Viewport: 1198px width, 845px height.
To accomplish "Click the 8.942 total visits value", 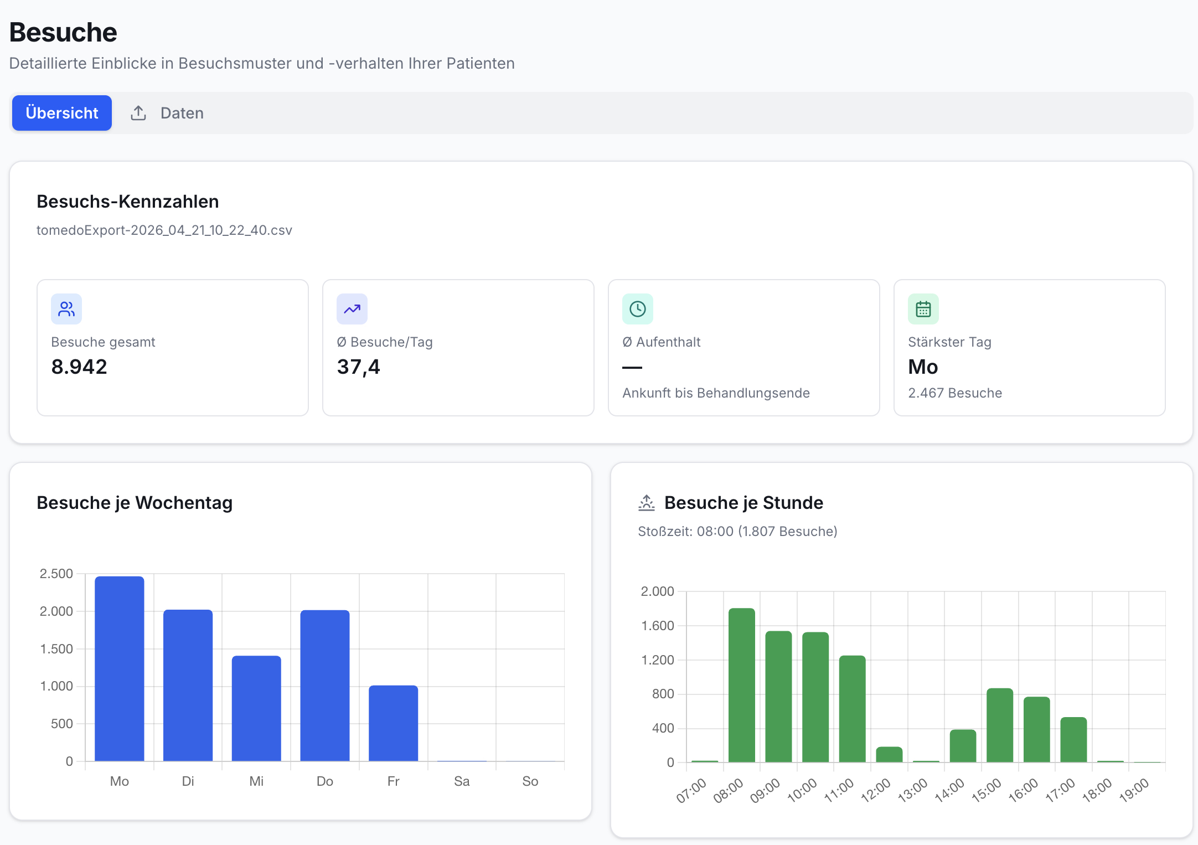I will [x=79, y=367].
